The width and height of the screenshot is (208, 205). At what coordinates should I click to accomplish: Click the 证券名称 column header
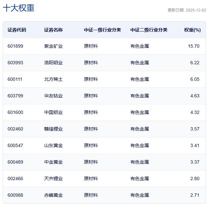click(x=53, y=30)
